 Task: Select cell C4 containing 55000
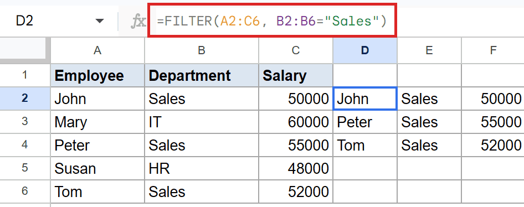tap(296, 145)
